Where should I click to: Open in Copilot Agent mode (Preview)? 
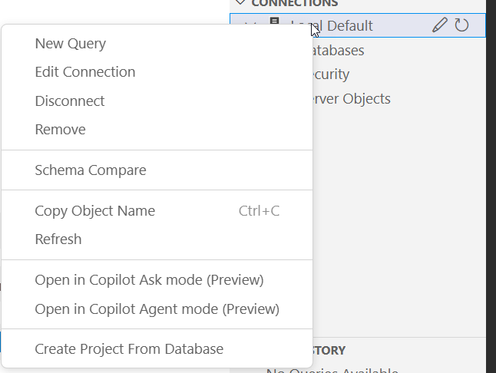(157, 309)
